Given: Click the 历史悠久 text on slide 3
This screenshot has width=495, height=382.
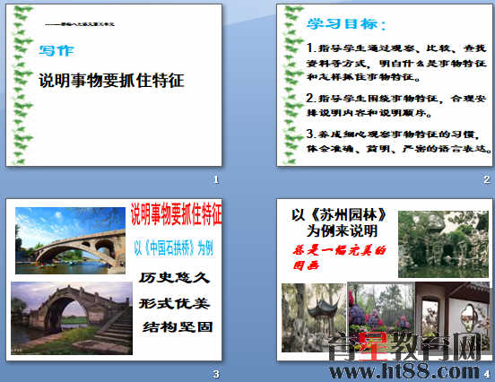Looking at the screenshot, I should point(174,277).
